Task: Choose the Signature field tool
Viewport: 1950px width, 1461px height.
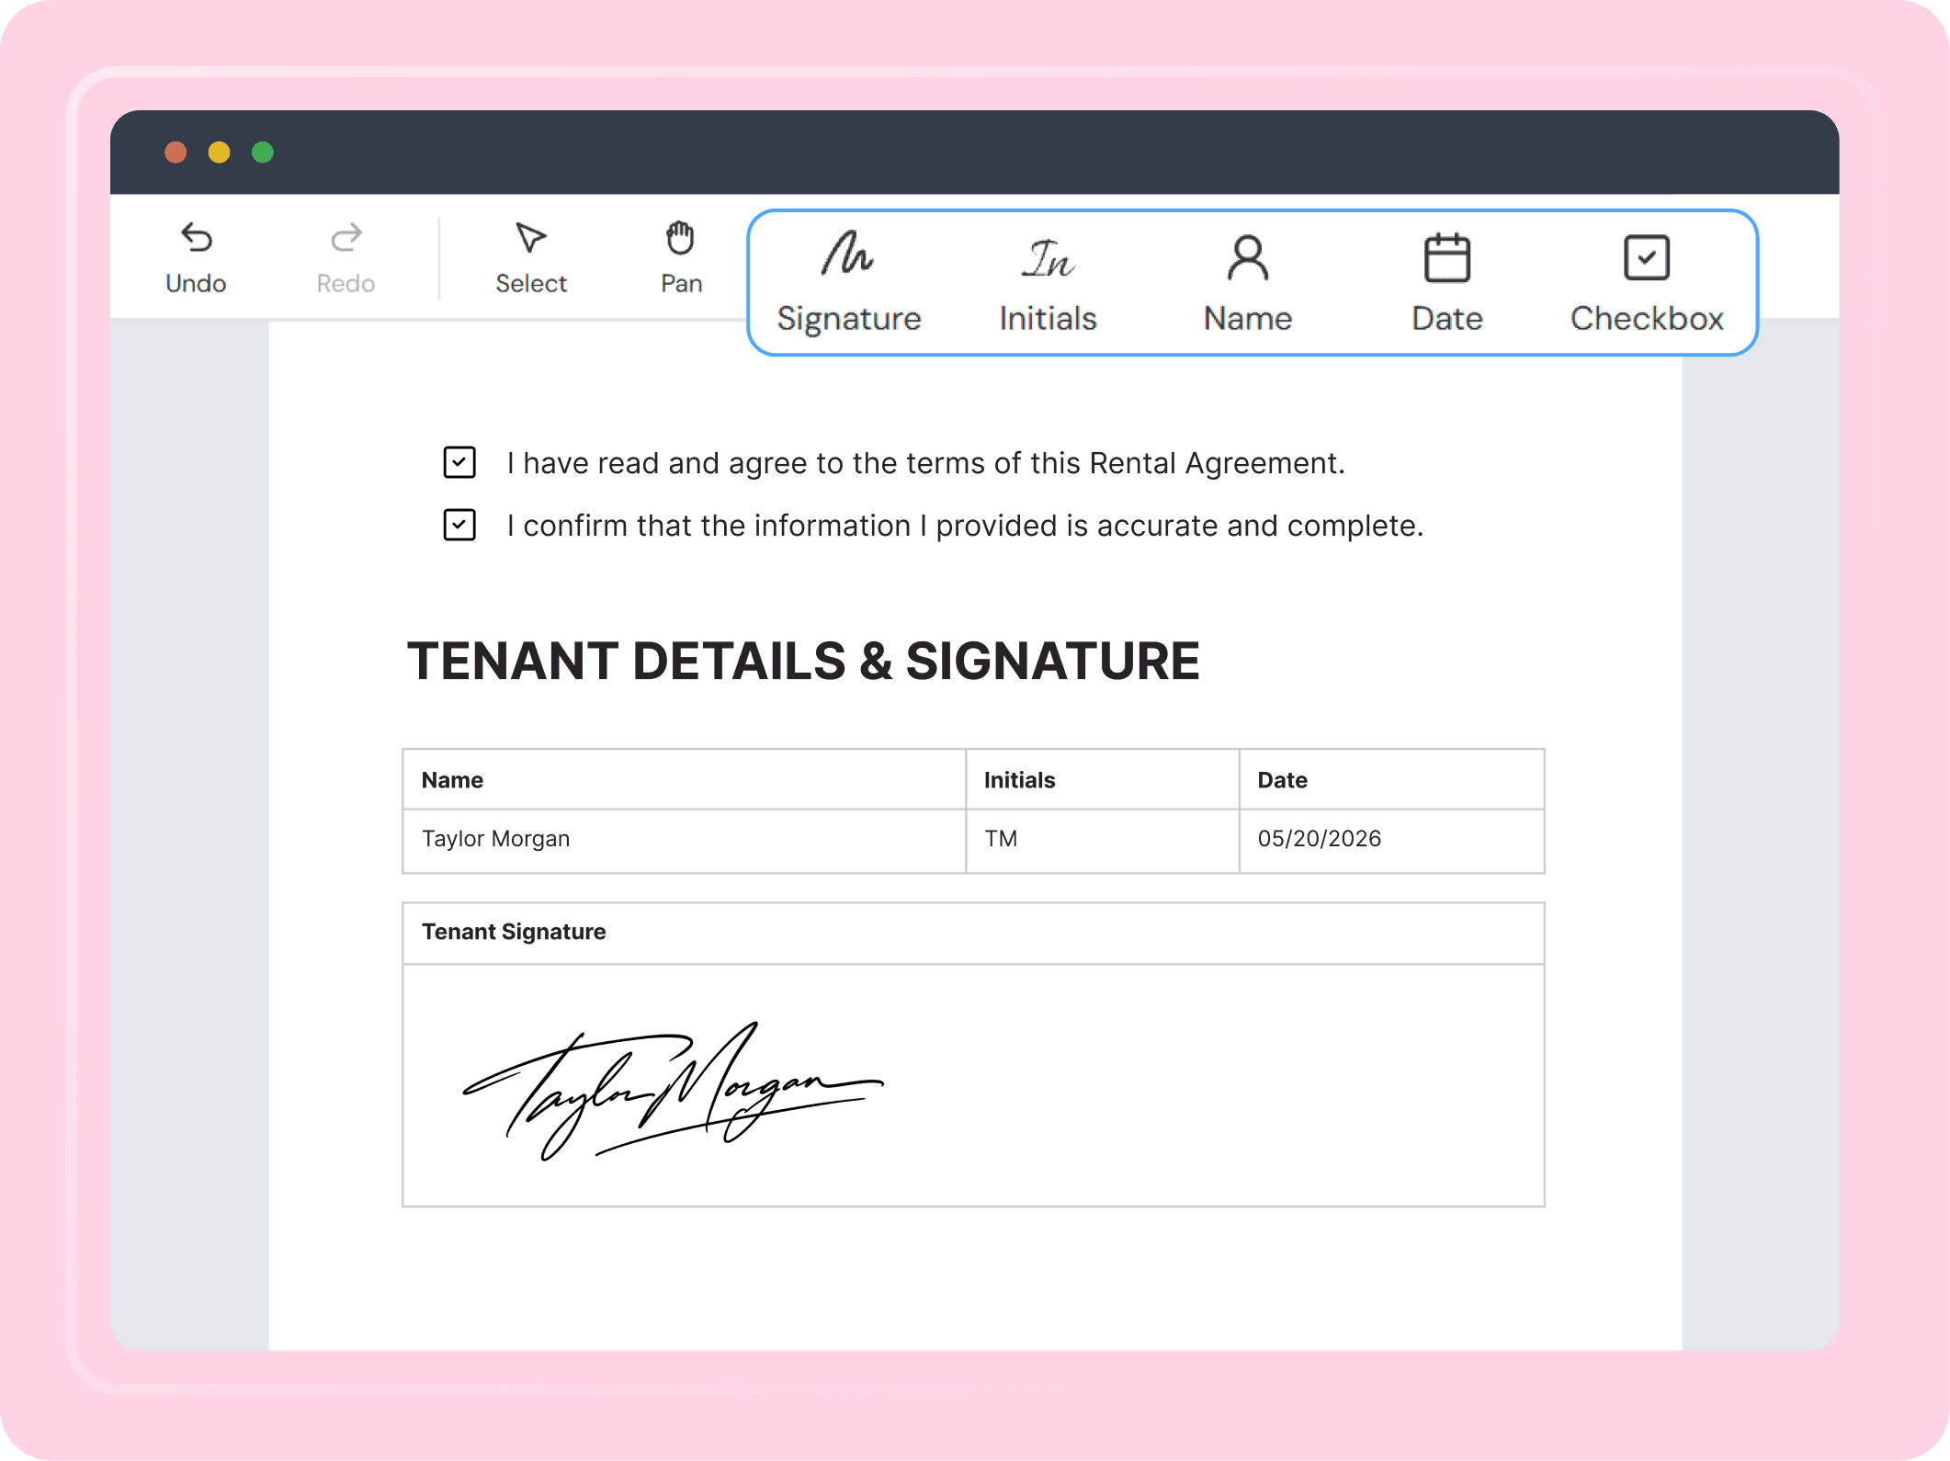Action: tap(848, 281)
